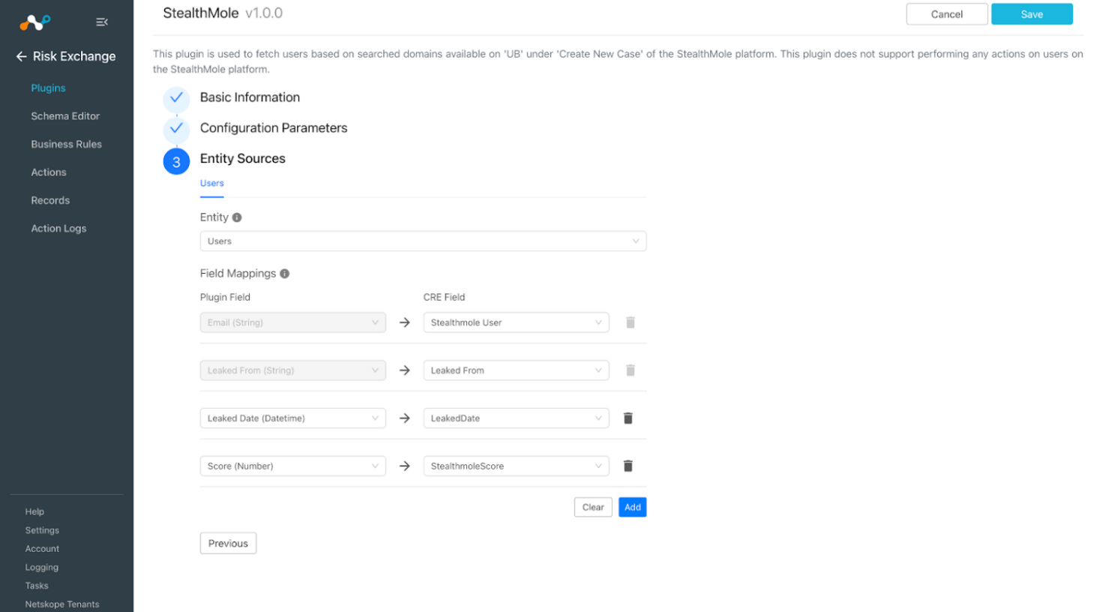Save the plugin configuration
1100x612 pixels.
(x=1032, y=14)
